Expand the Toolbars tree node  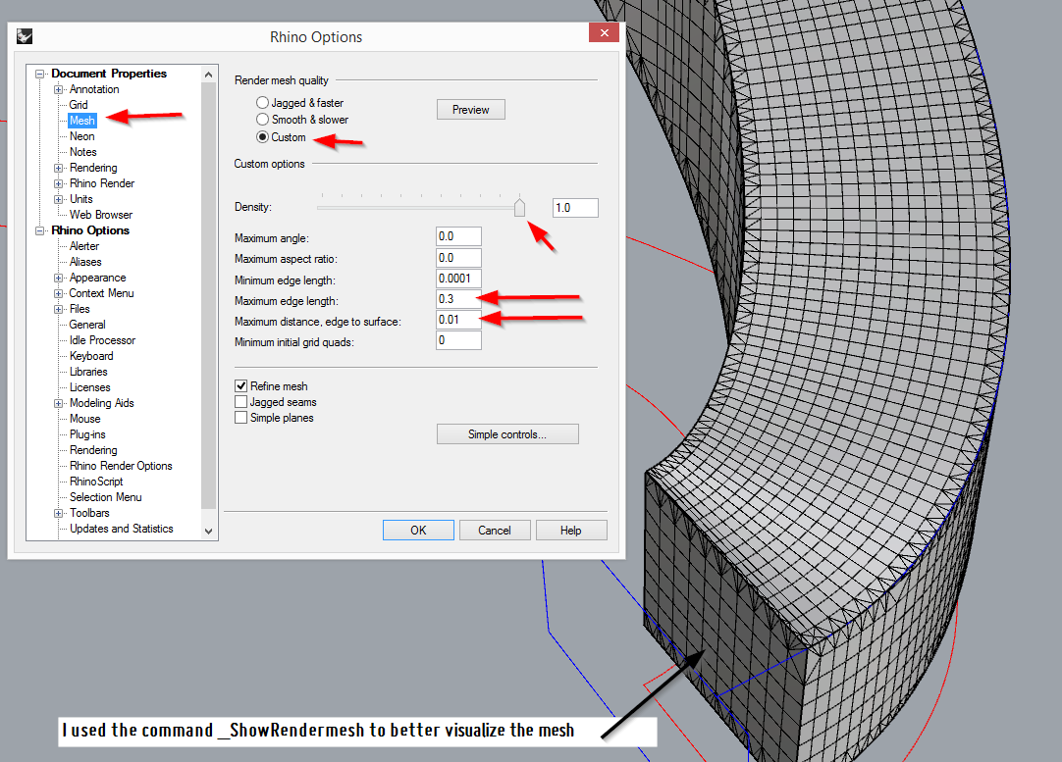pos(58,513)
